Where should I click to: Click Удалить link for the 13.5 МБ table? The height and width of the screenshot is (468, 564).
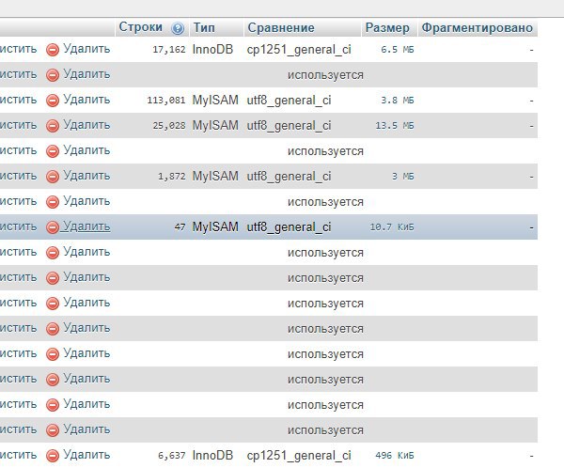(86, 125)
